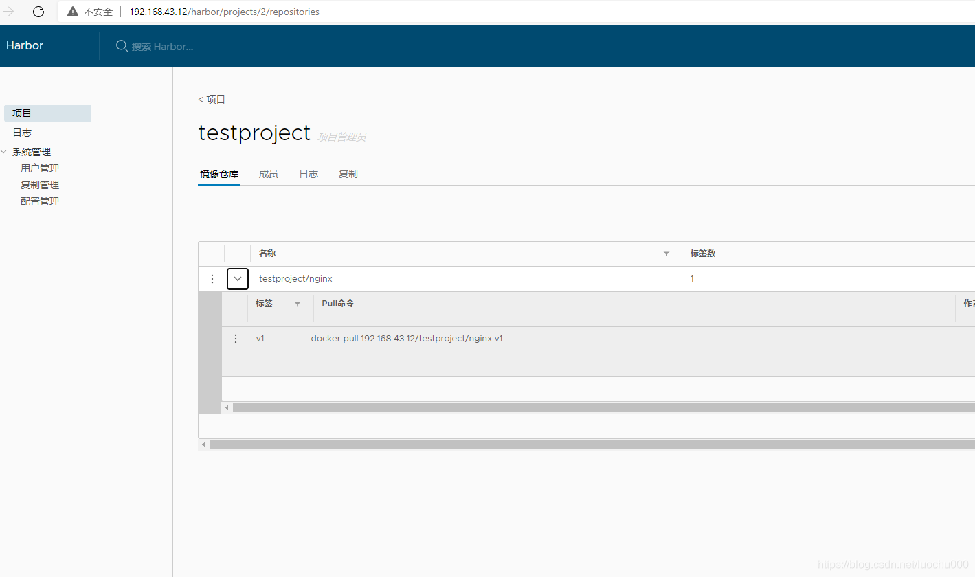Go back via the < 项目 link
975x577 pixels.
tap(212, 100)
